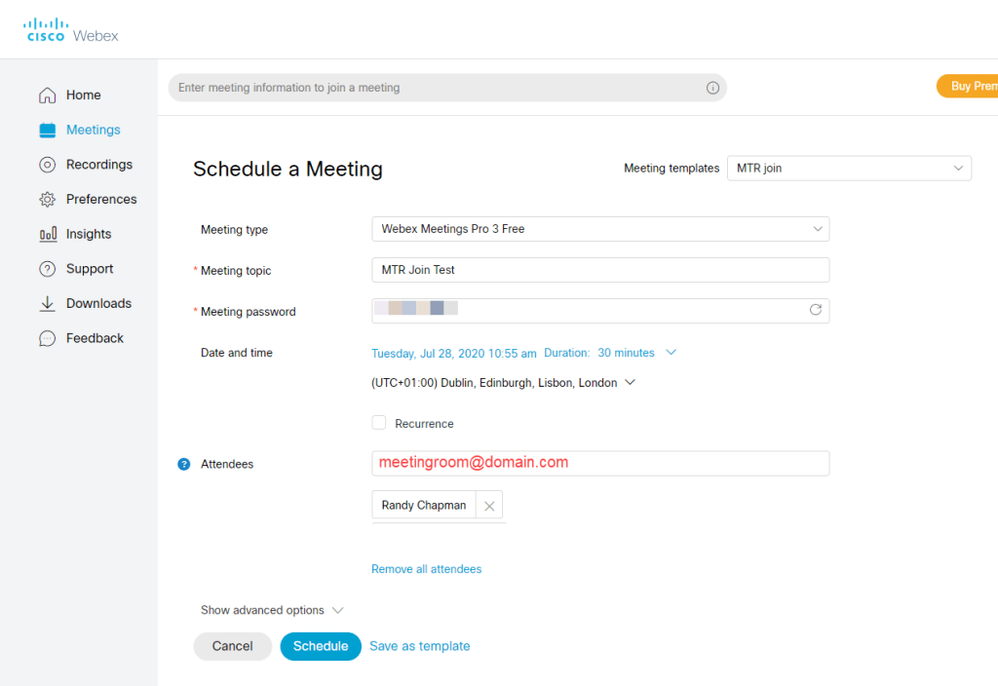
Task: Open Insights chart icon
Action: (47, 234)
